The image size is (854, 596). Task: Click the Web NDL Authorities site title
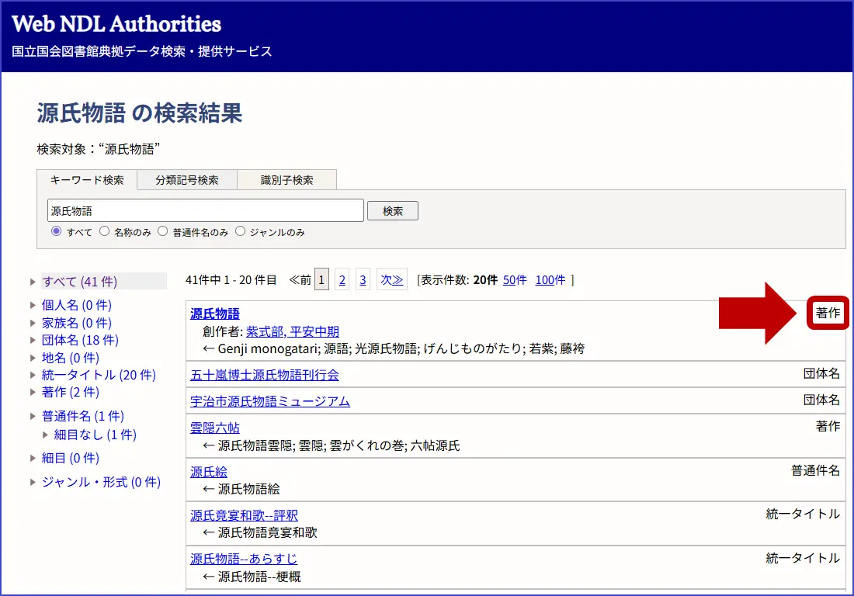click(x=116, y=25)
